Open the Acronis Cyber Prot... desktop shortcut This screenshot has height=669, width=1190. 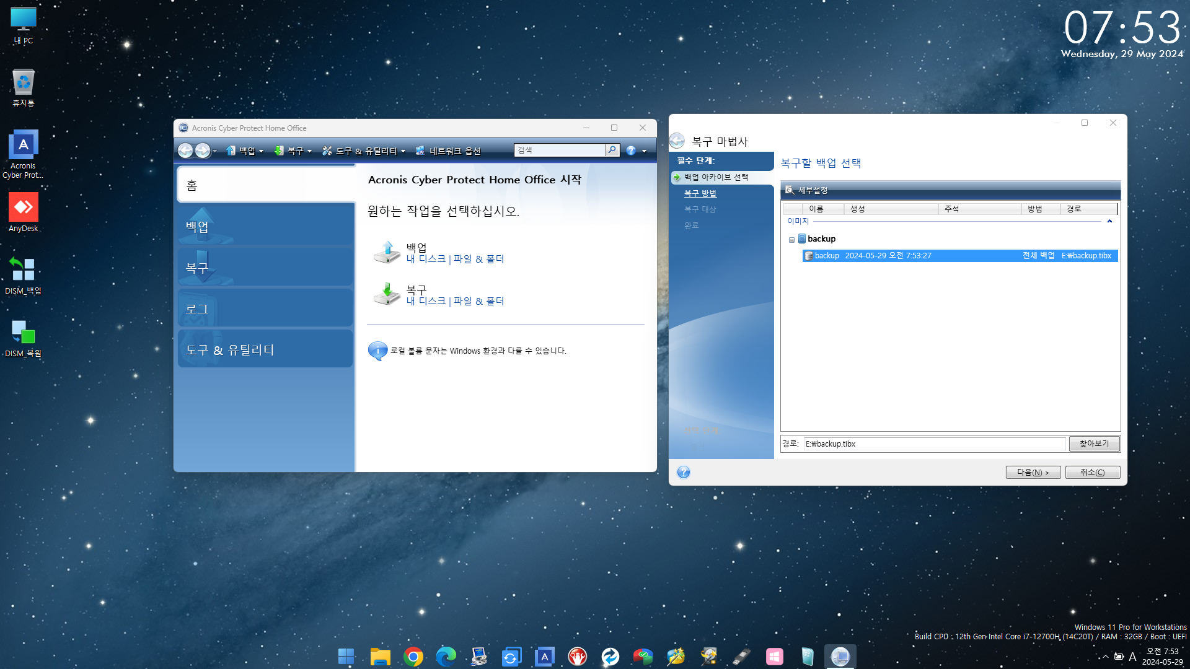tap(24, 154)
